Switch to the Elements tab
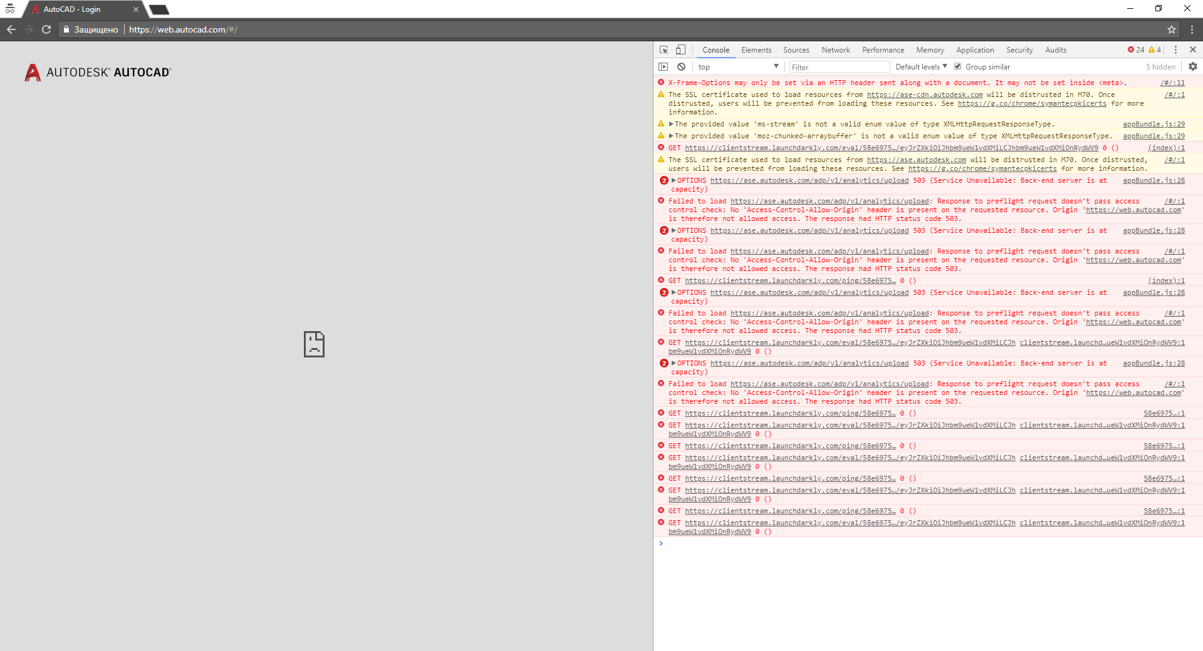Screen dimensions: 1203x651 pos(756,50)
